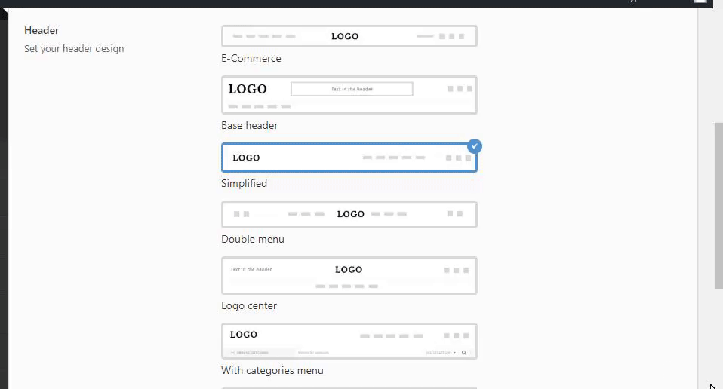This screenshot has height=389, width=723.
Task: Pick the Simplified header design option
Action: [x=349, y=158]
